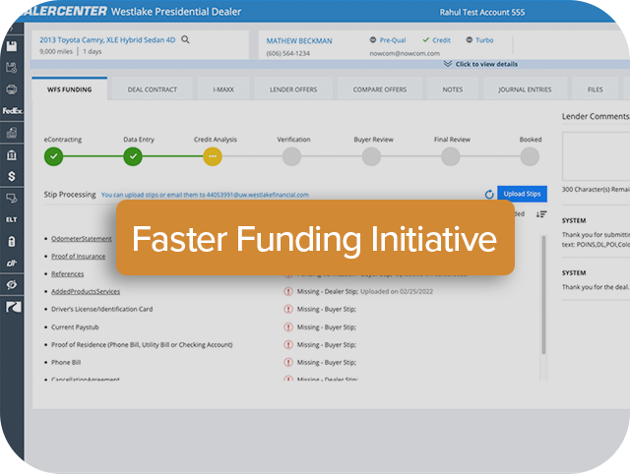Click the padlock sidebar icon
The height and width of the screenshot is (474, 630).
12,241
